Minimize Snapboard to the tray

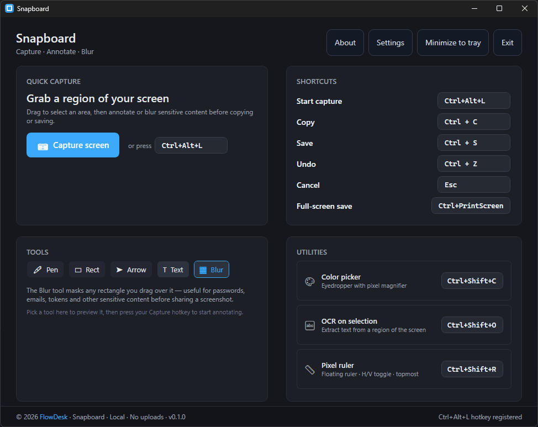452,42
